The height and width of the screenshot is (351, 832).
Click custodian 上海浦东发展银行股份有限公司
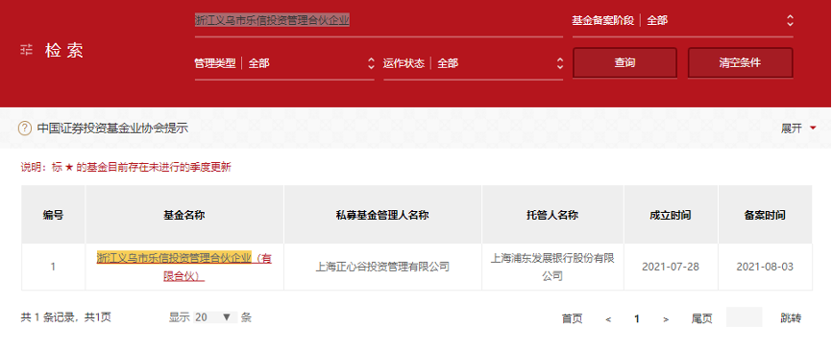click(552, 267)
